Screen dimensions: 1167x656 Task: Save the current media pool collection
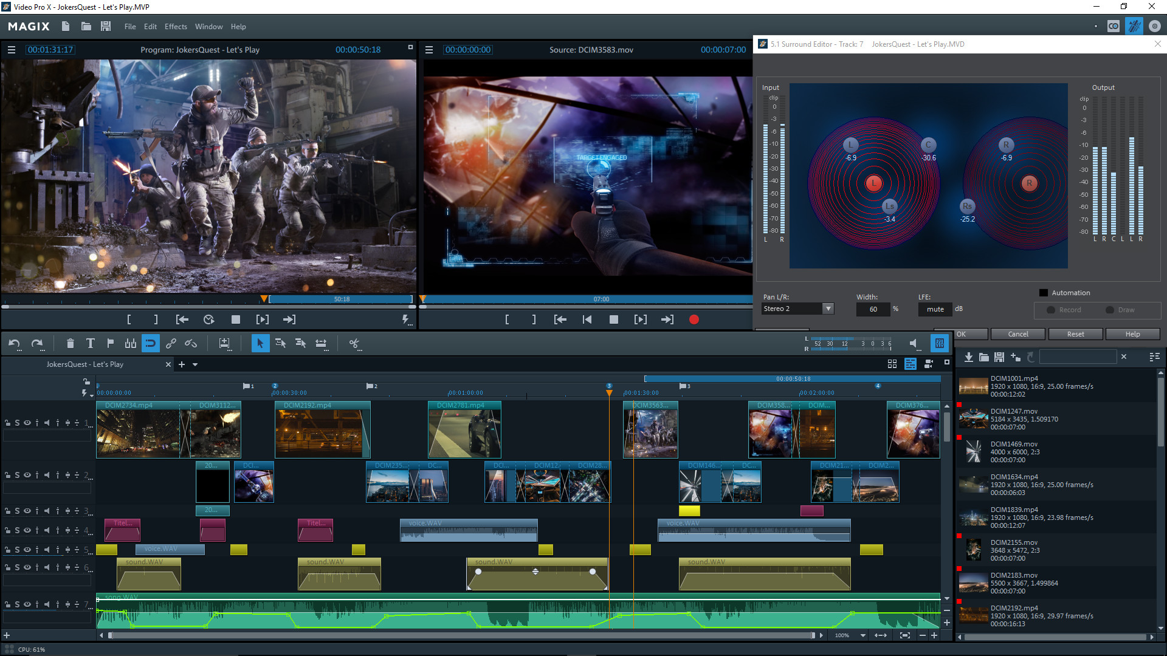[999, 357]
